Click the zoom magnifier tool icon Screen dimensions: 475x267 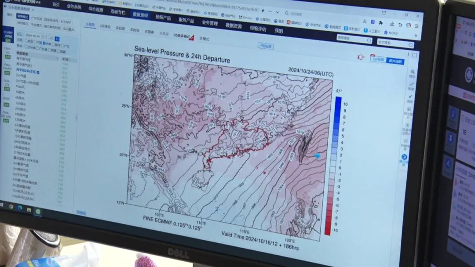[412, 72]
